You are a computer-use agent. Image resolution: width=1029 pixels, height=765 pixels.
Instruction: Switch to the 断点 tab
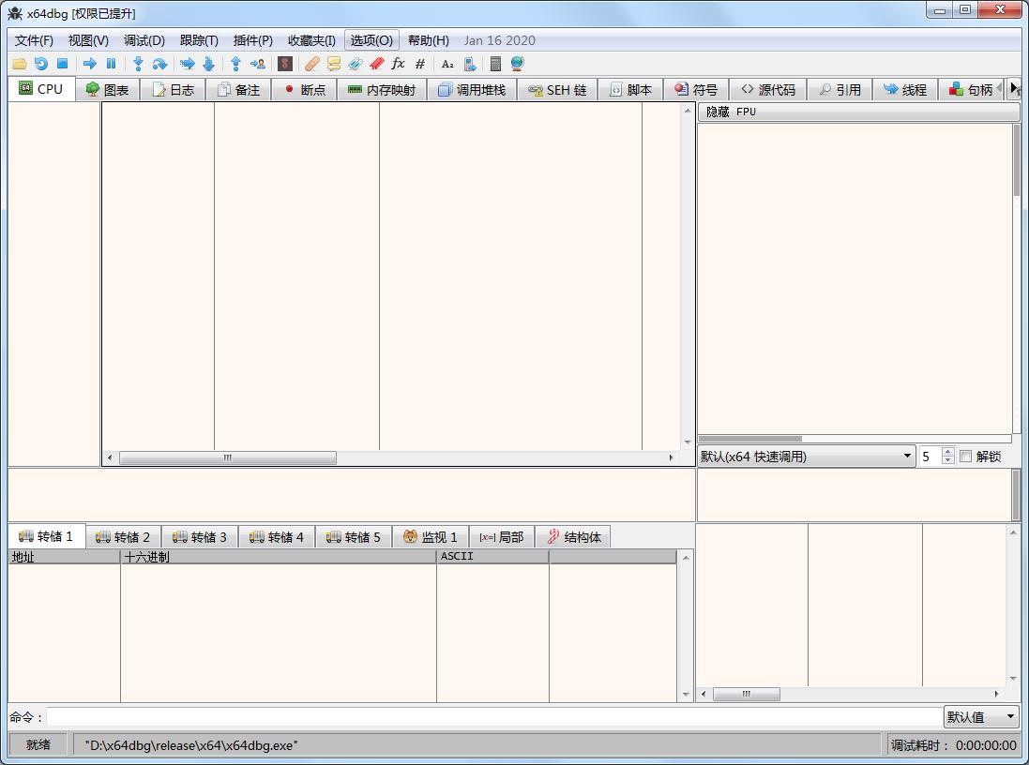[304, 90]
